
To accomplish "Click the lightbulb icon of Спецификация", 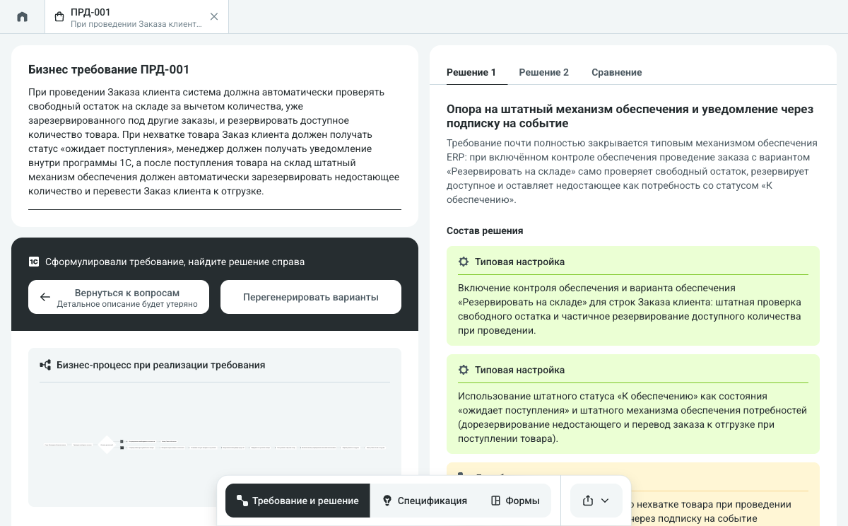I will [387, 501].
